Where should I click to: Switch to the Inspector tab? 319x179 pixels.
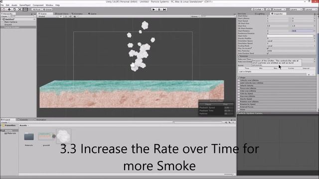278,14
